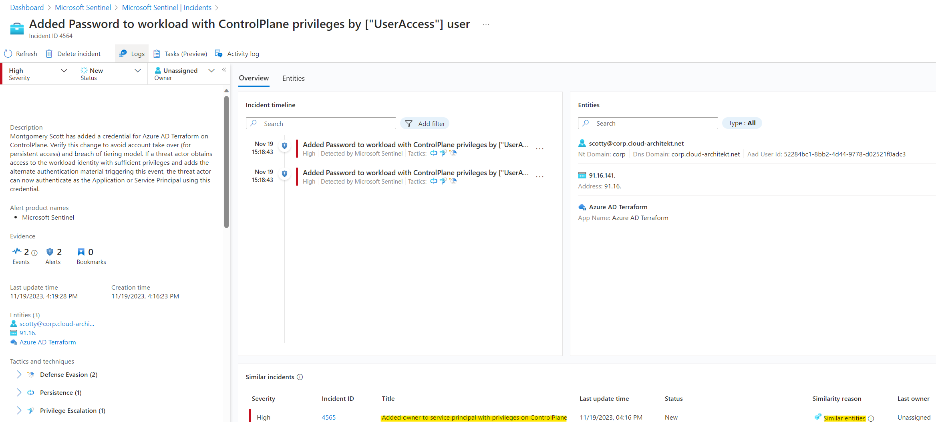Go to Microsoft Sentinel | Incidents breadcrumb

click(x=167, y=8)
